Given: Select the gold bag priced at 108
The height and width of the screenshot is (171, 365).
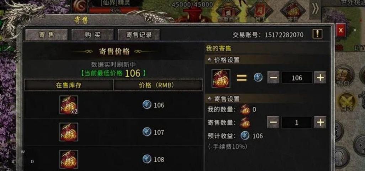Looking at the screenshot, I should 69,159.
